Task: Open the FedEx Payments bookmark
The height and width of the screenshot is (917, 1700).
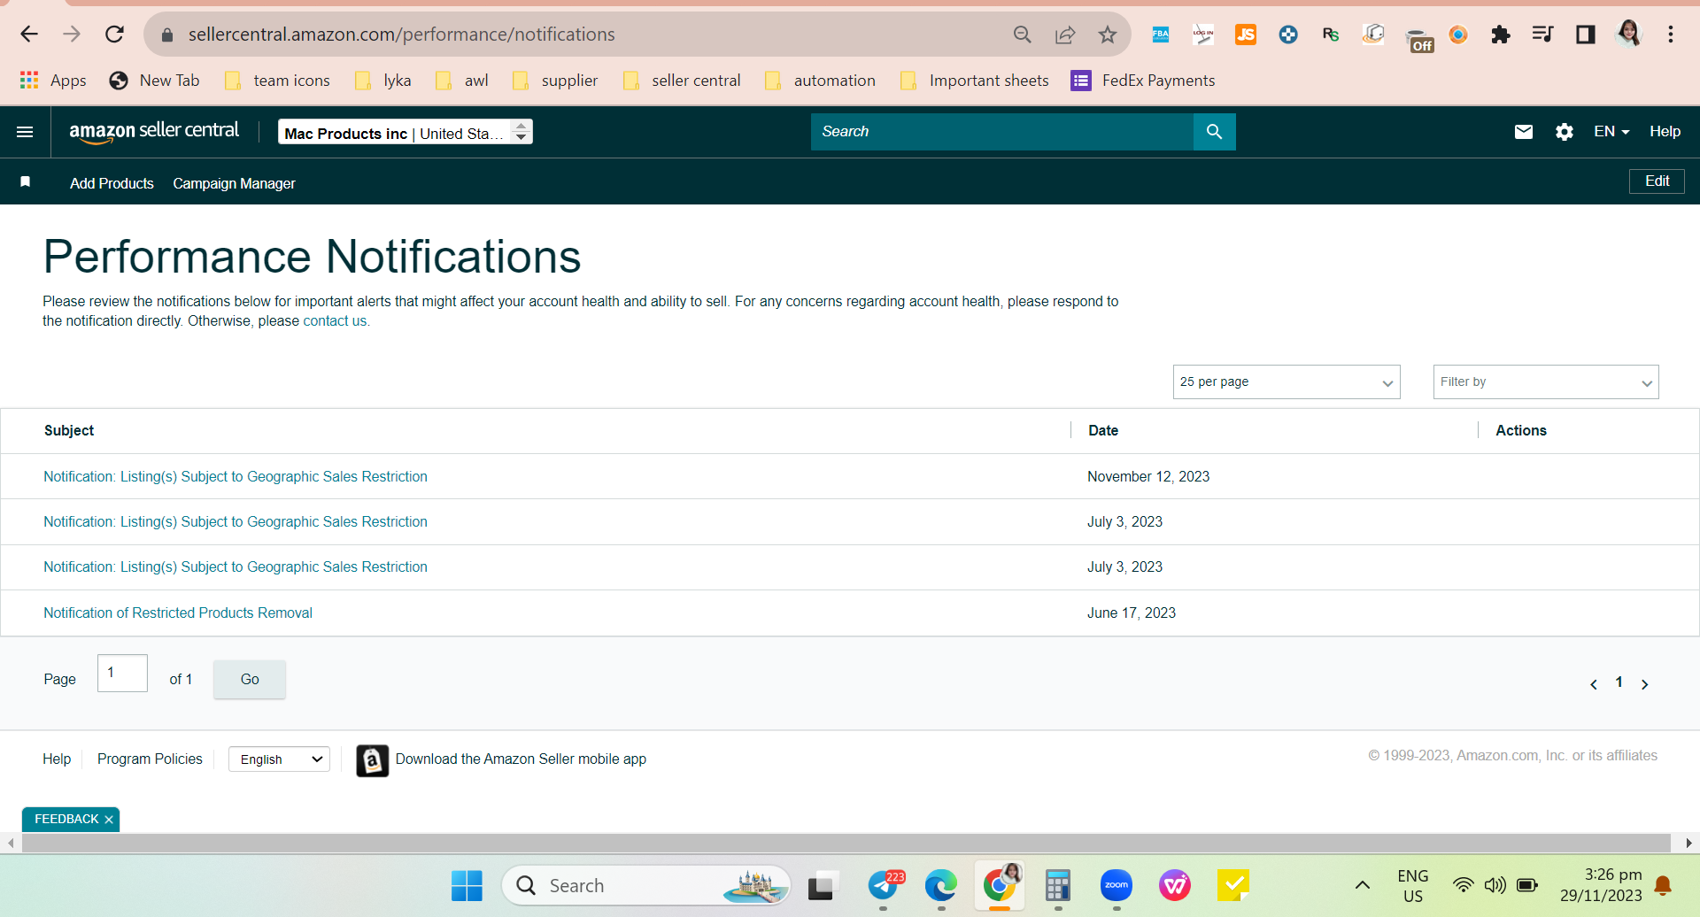Action: click(1142, 81)
